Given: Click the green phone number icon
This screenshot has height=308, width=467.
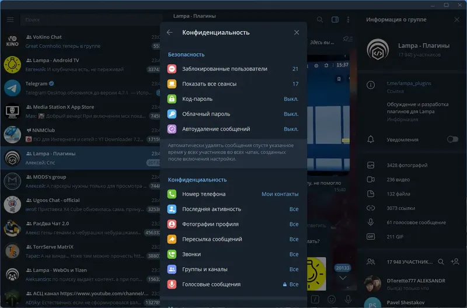Looking at the screenshot, I should tap(172, 194).
